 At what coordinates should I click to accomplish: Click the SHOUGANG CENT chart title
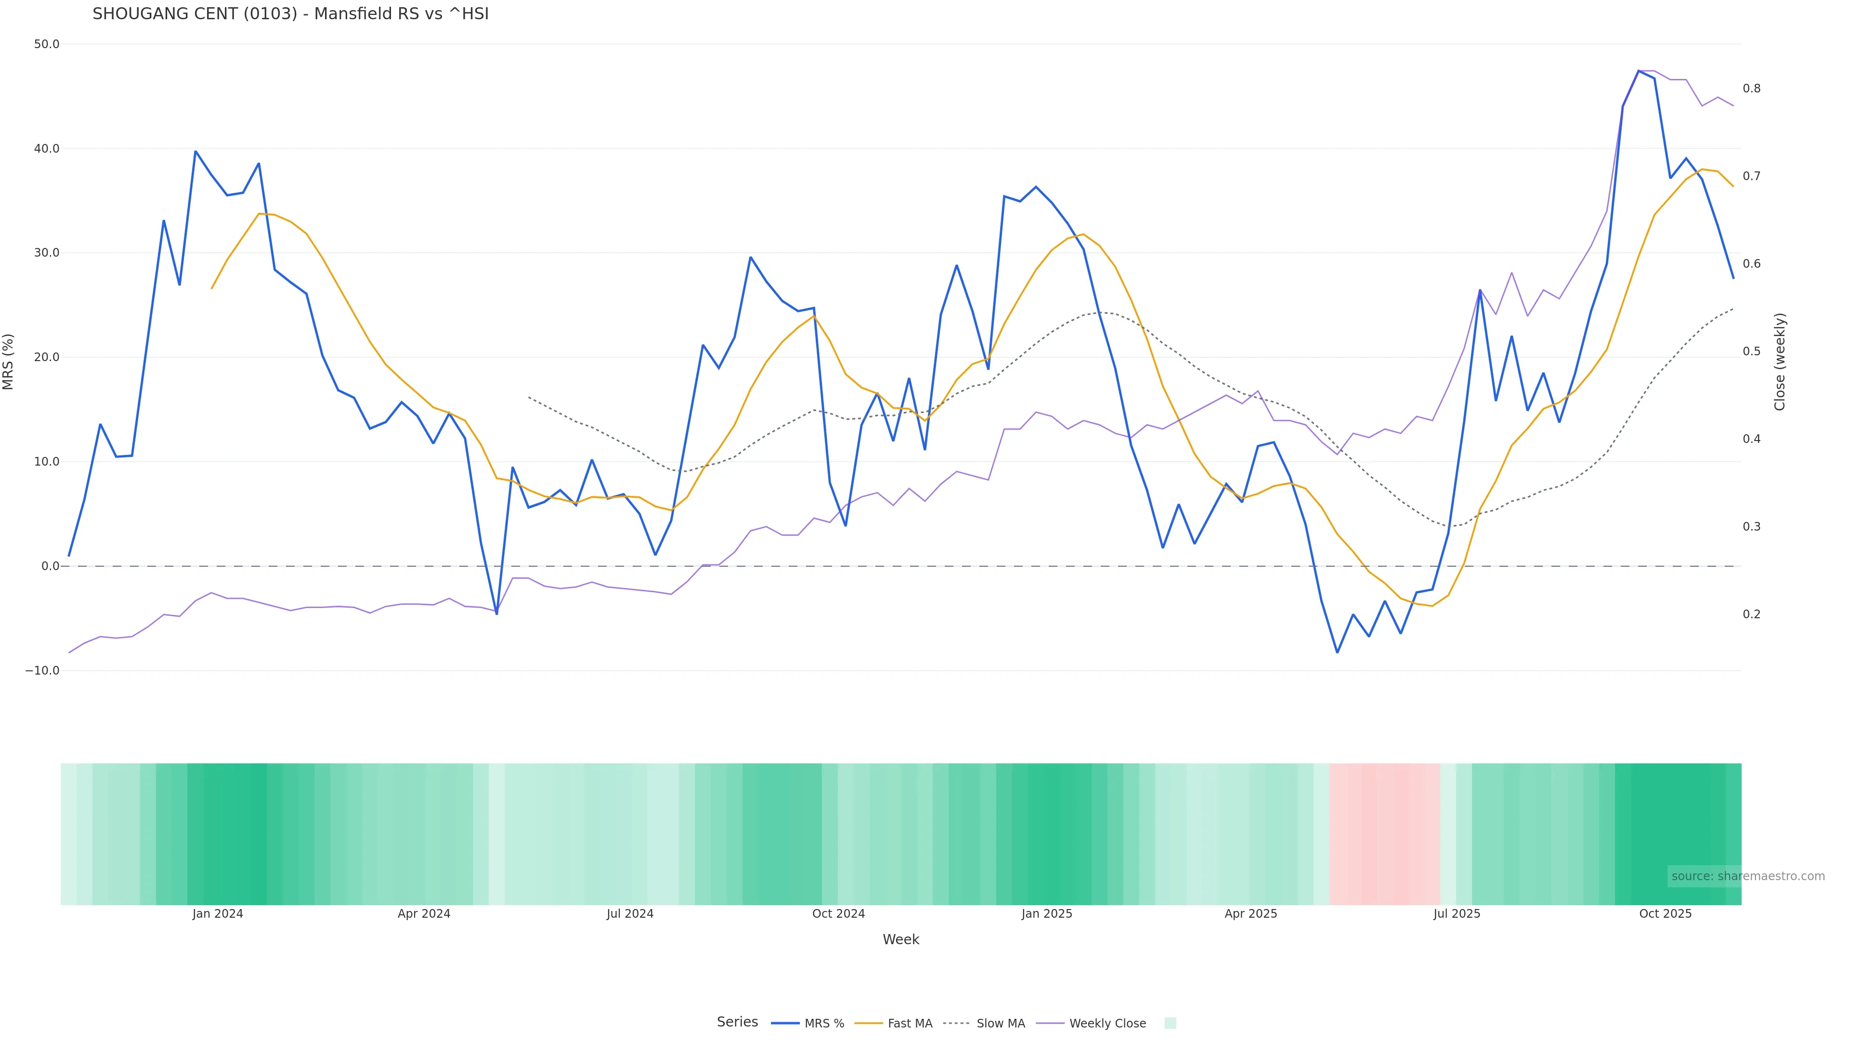(290, 13)
